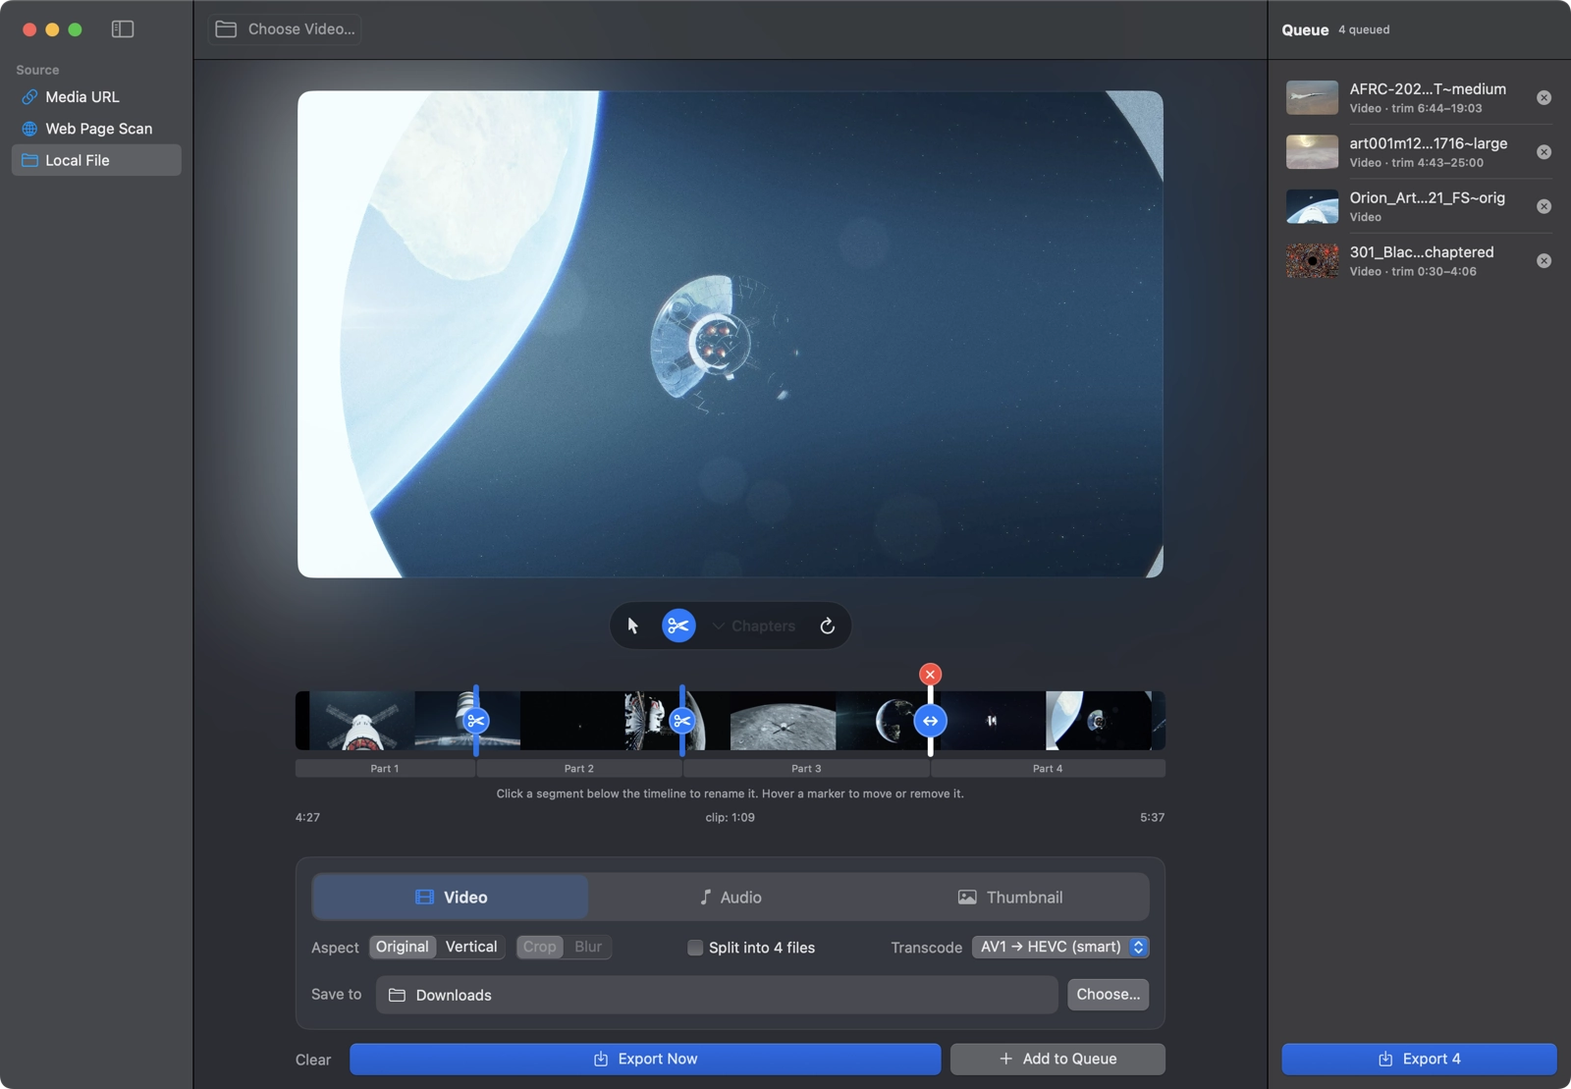Activate the scissors split tool
Screen dimensions: 1571x1089
(678, 626)
